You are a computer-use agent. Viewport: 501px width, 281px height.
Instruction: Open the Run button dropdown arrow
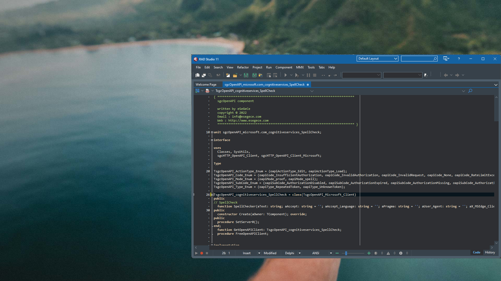(x=291, y=75)
